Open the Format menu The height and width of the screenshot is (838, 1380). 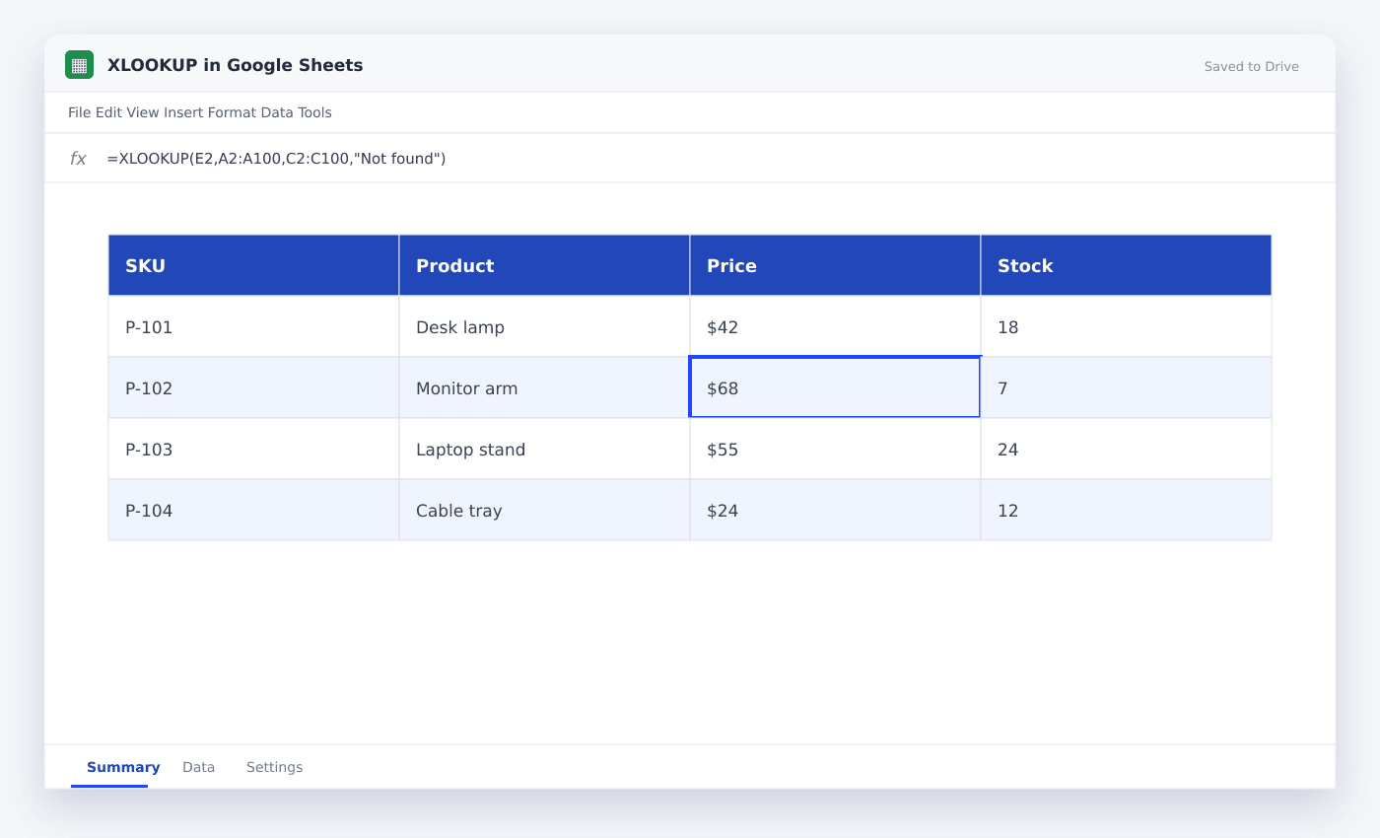coord(232,112)
